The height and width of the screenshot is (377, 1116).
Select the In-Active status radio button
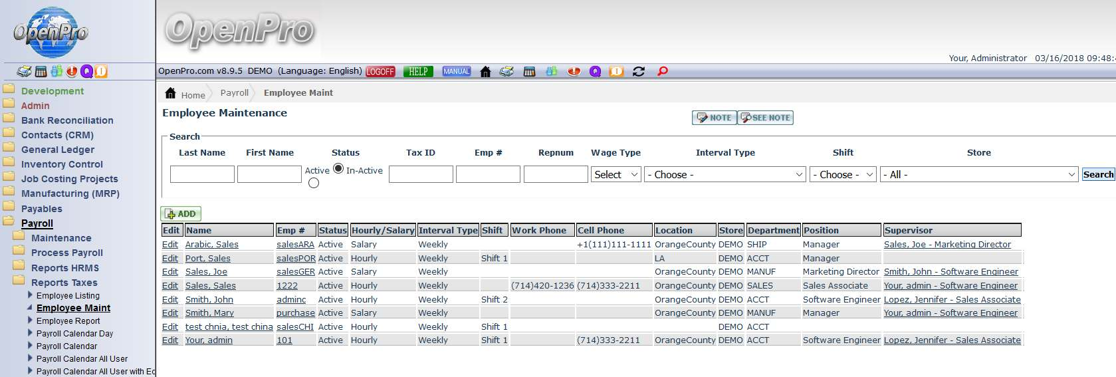coord(314,183)
